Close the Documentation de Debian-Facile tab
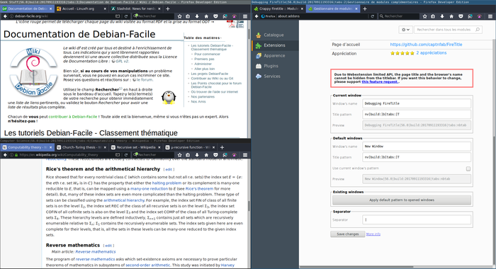This screenshot has width=496, height=269. click(x=50, y=9)
